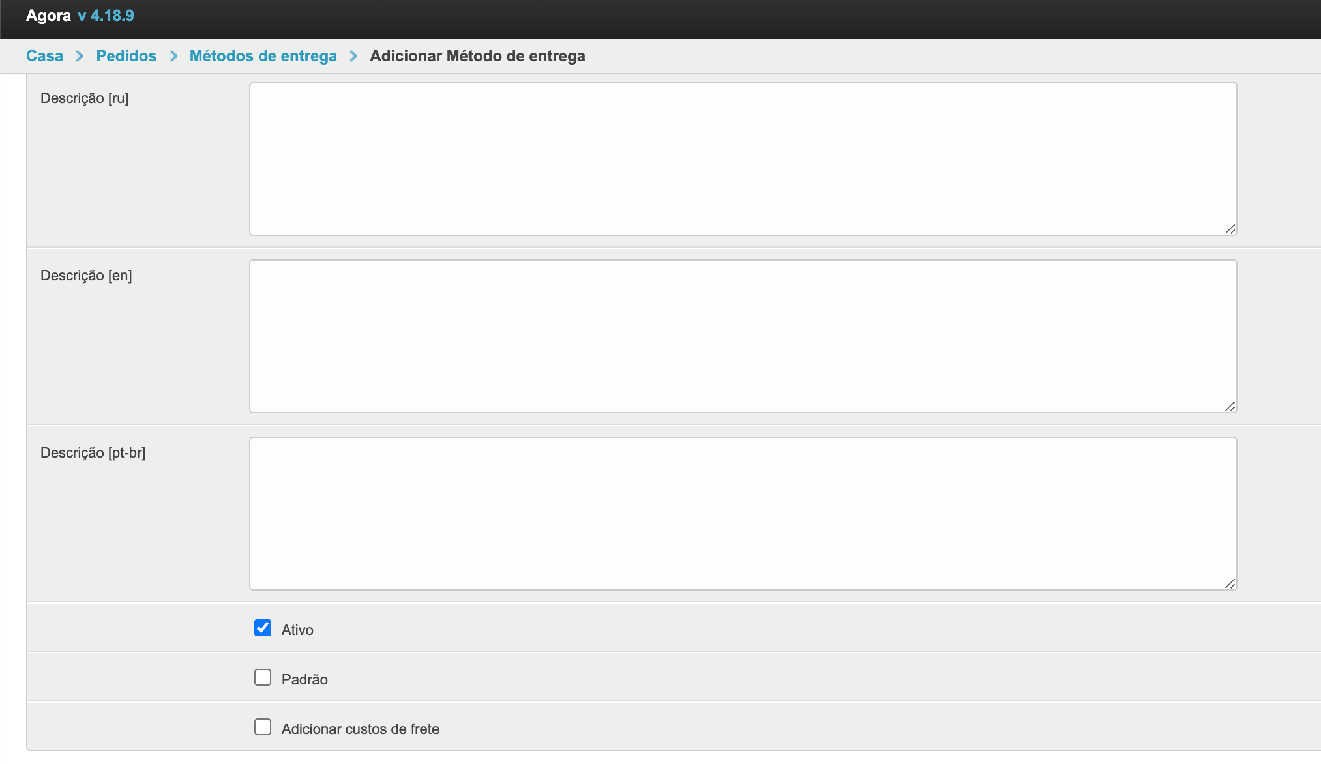Grab the Descrição [ru] textarea resize handle

click(x=1230, y=229)
